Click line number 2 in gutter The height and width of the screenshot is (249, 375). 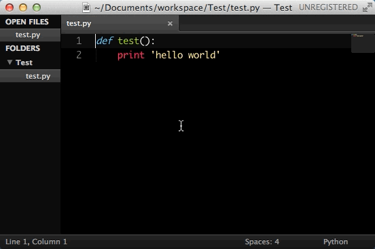click(x=79, y=55)
